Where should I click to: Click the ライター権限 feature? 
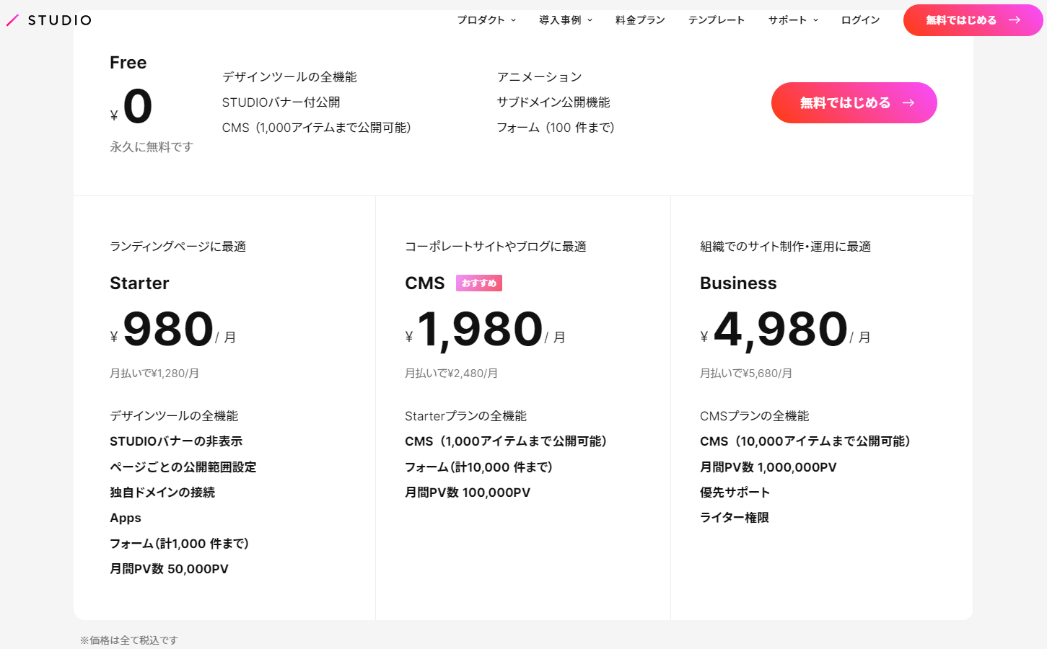pyautogui.click(x=735, y=518)
